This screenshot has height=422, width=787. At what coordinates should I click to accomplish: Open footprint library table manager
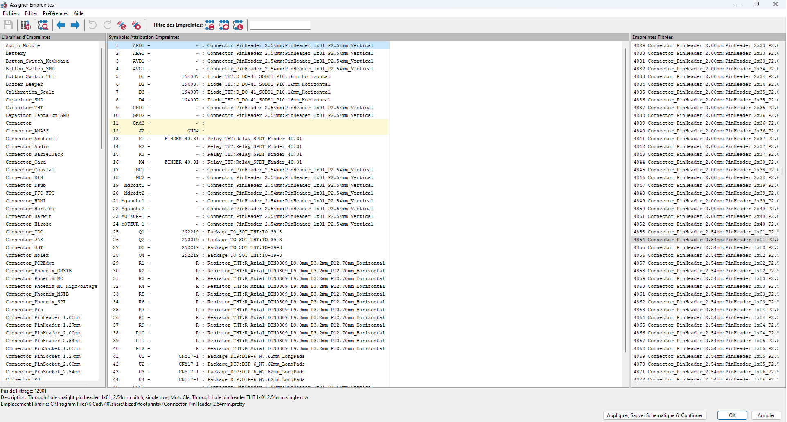tap(26, 25)
